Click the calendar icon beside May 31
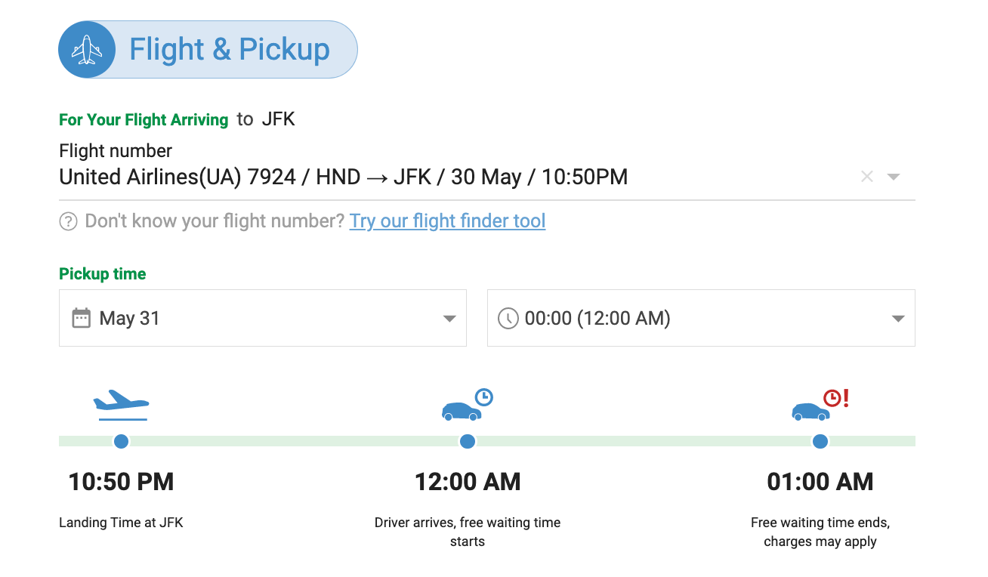The height and width of the screenshot is (577, 988). click(81, 318)
